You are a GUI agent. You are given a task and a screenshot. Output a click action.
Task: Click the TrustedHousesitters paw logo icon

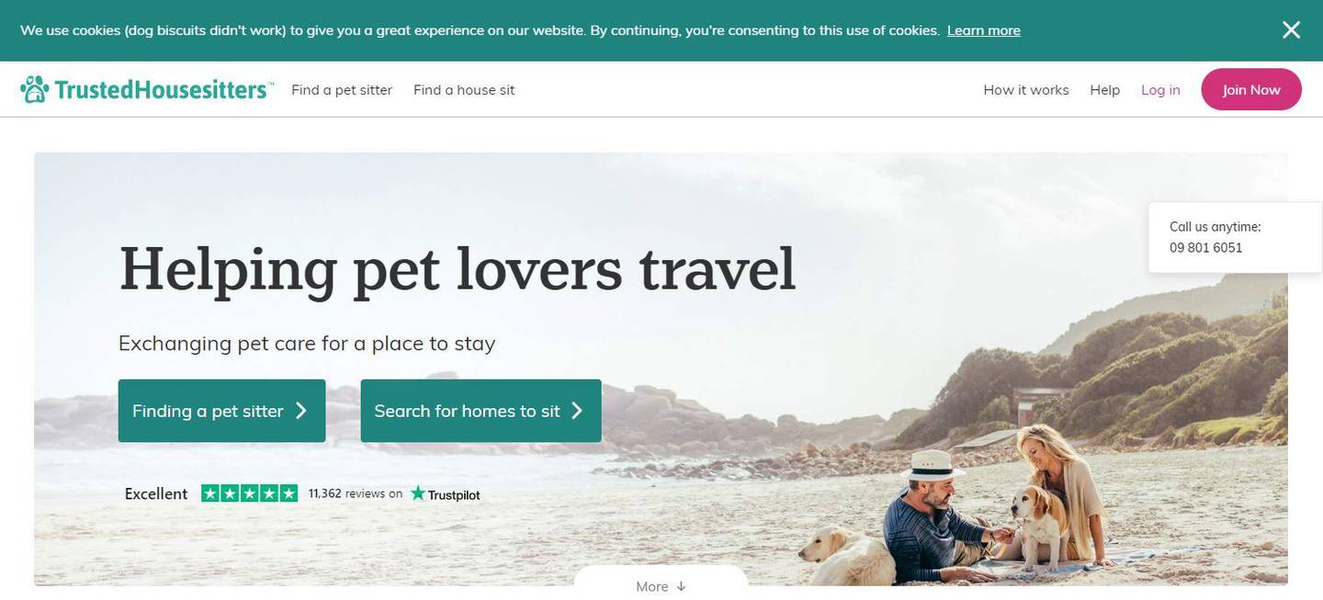[35, 89]
